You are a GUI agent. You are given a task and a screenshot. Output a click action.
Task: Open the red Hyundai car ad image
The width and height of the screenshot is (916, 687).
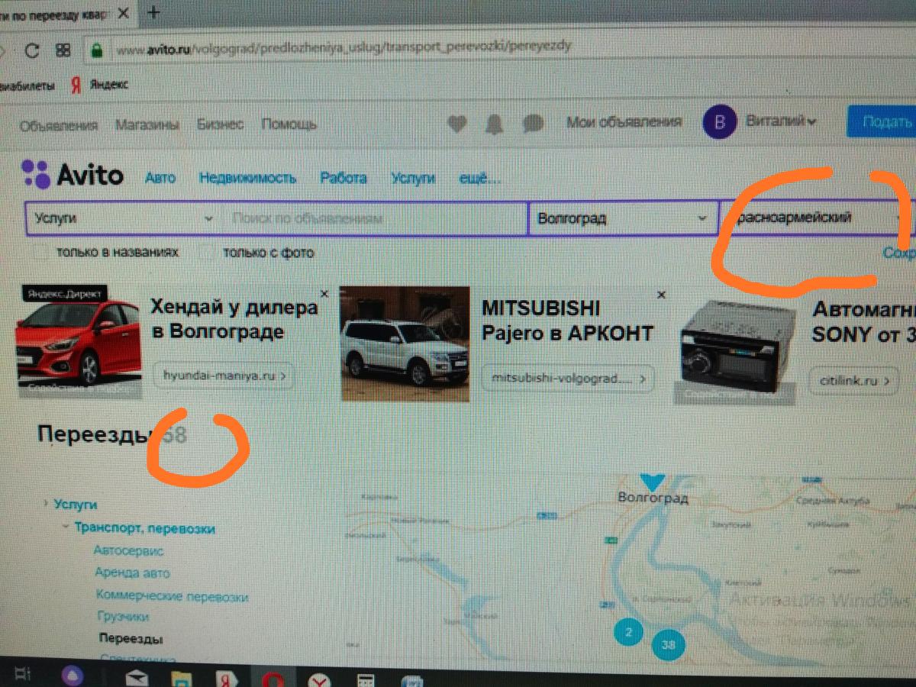click(79, 342)
